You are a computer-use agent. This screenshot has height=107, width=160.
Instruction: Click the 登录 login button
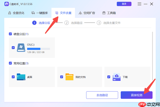[124, 4]
